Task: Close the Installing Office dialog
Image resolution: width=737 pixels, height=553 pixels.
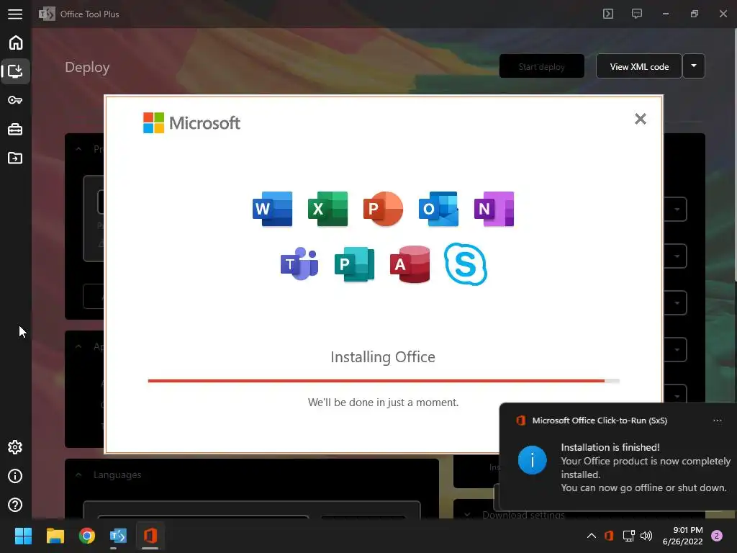Action: pyautogui.click(x=640, y=119)
